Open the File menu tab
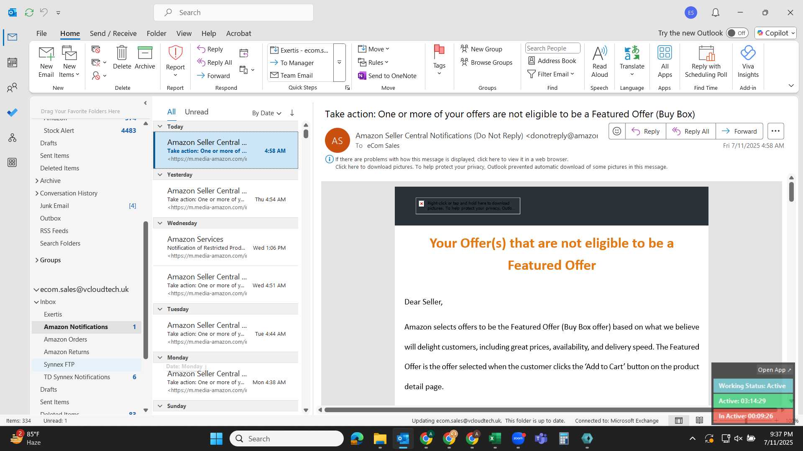The height and width of the screenshot is (451, 803). (41, 33)
